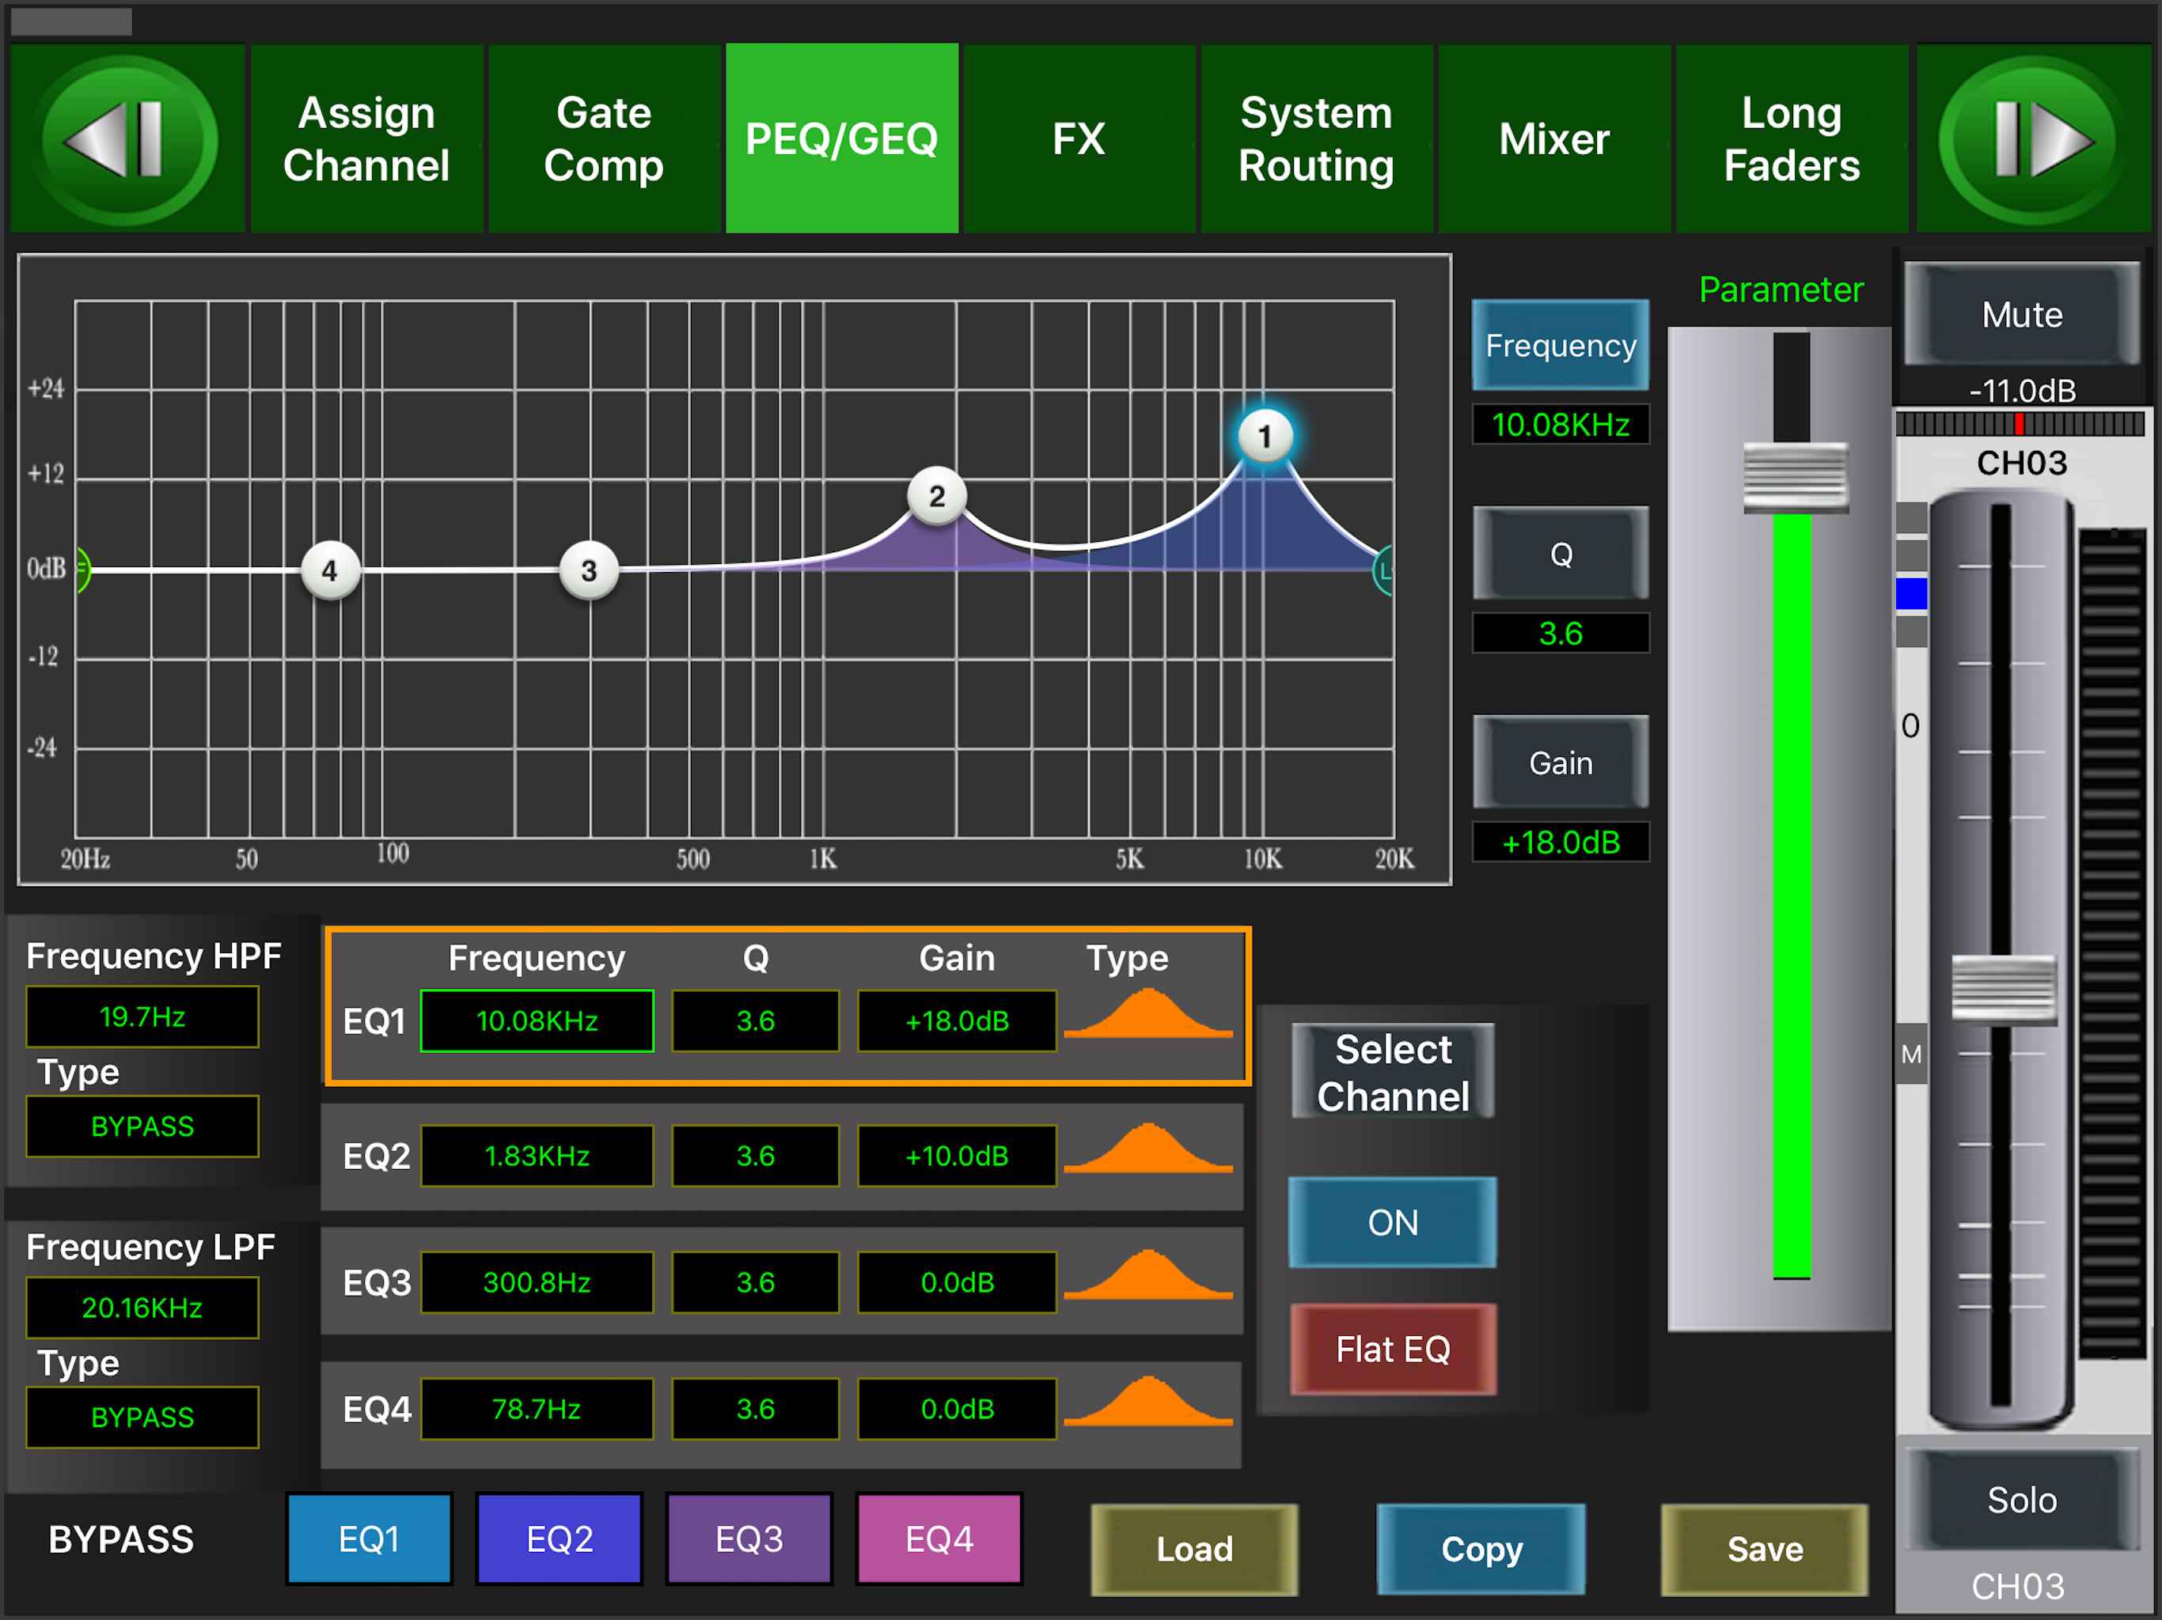Edit EQ1 Q value field
The width and height of the screenshot is (2162, 1620).
pos(756,1021)
